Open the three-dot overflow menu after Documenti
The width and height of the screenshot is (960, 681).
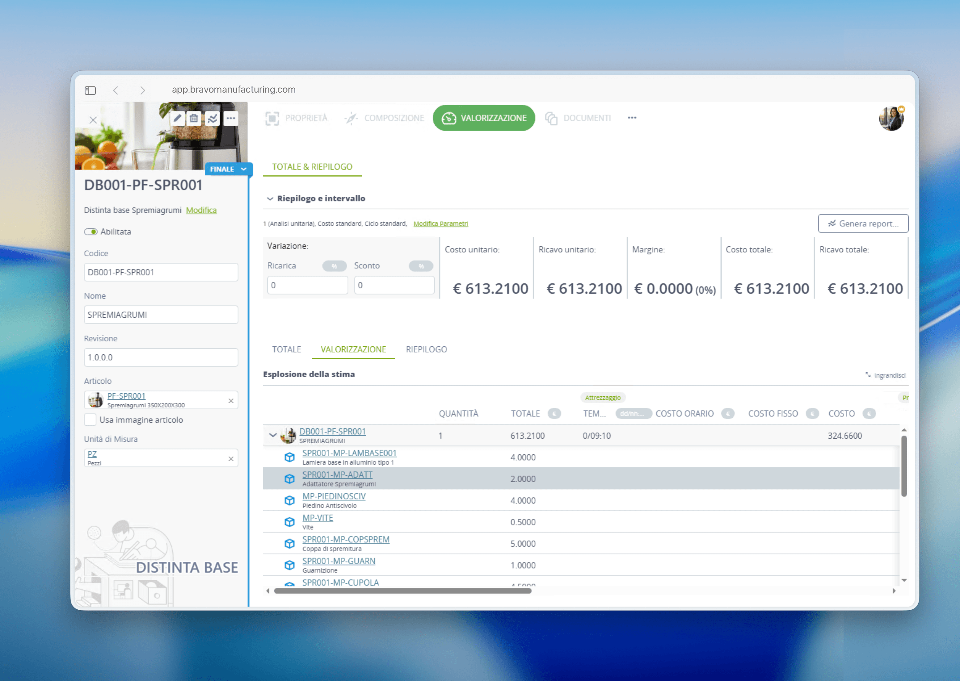pyautogui.click(x=632, y=118)
